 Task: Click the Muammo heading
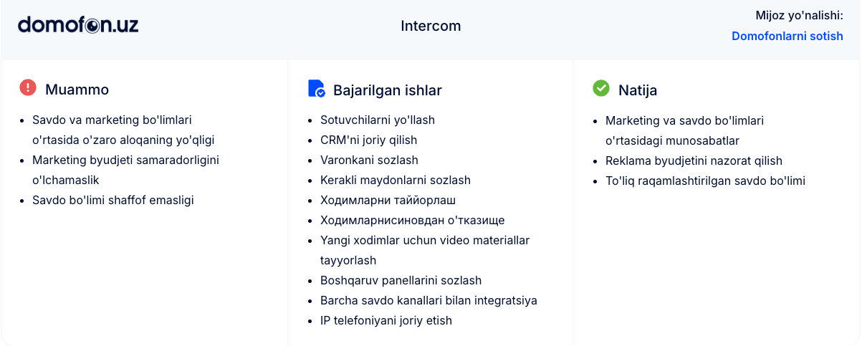pyautogui.click(x=77, y=90)
